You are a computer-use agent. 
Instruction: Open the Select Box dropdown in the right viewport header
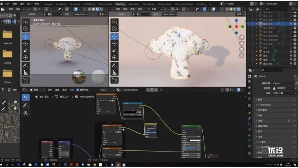coord(170,14)
